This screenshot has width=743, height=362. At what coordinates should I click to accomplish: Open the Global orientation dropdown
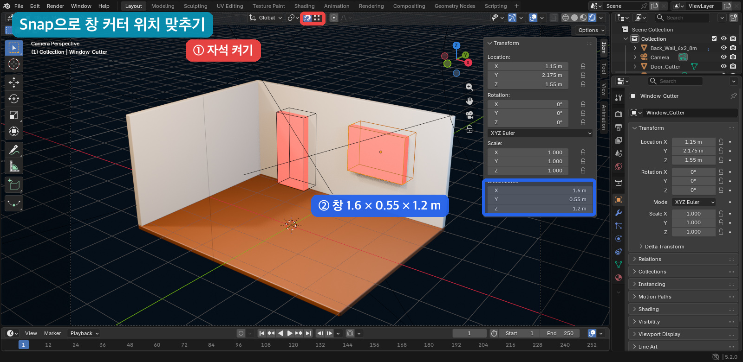[x=266, y=18]
